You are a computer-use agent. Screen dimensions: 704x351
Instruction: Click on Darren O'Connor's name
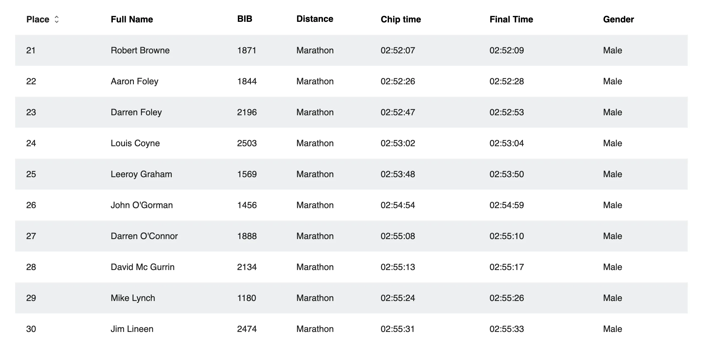click(144, 236)
